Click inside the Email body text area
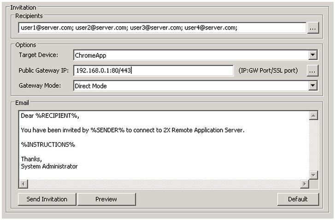Image resolution: width=335 pixels, height=220 pixels. 164,145
